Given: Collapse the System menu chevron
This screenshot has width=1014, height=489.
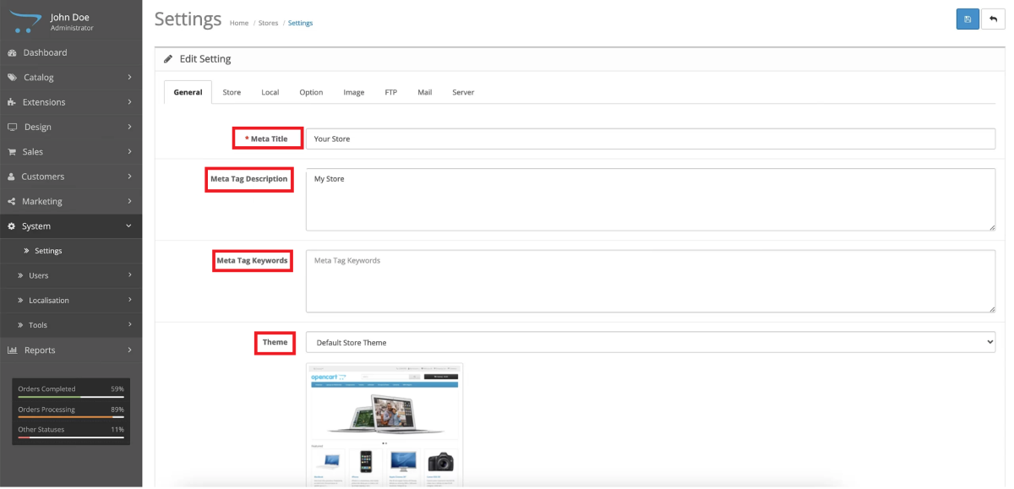Looking at the screenshot, I should 129,226.
